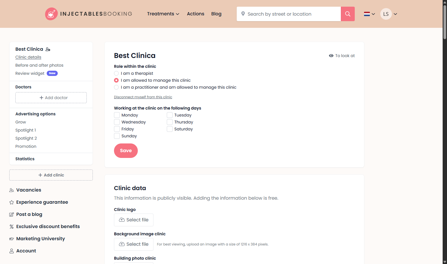Click the InjectablesBooking syringe logo icon
This screenshot has width=447, height=264.
[x=51, y=14]
